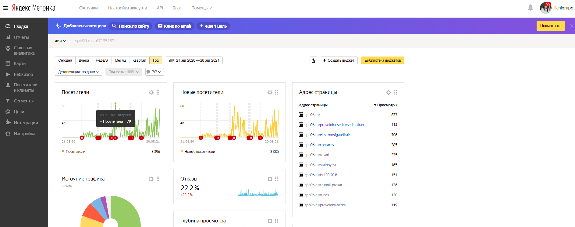Open the spb96.ru/elektrodvigateli/air link
Image resolution: width=575 pixels, height=227 pixels.
(327, 135)
